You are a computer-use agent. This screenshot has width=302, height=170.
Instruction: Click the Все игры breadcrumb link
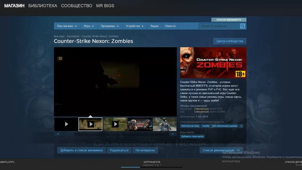point(59,36)
